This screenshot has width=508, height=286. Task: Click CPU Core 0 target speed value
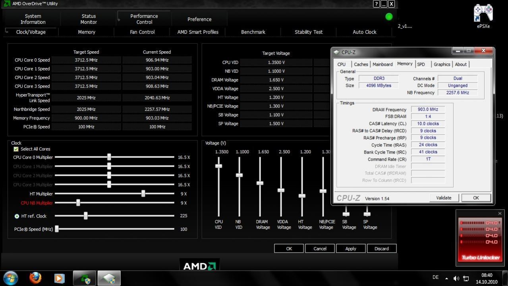pyautogui.click(x=86, y=60)
